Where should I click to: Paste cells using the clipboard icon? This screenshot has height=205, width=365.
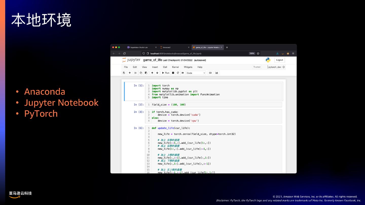coord(146,73)
